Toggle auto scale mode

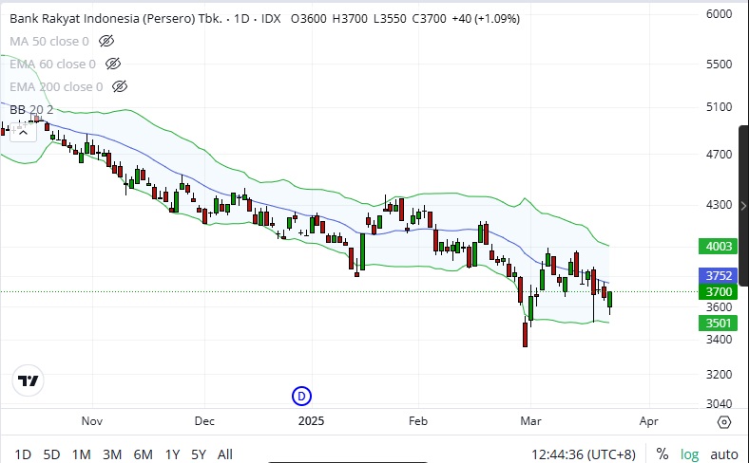coord(724,454)
